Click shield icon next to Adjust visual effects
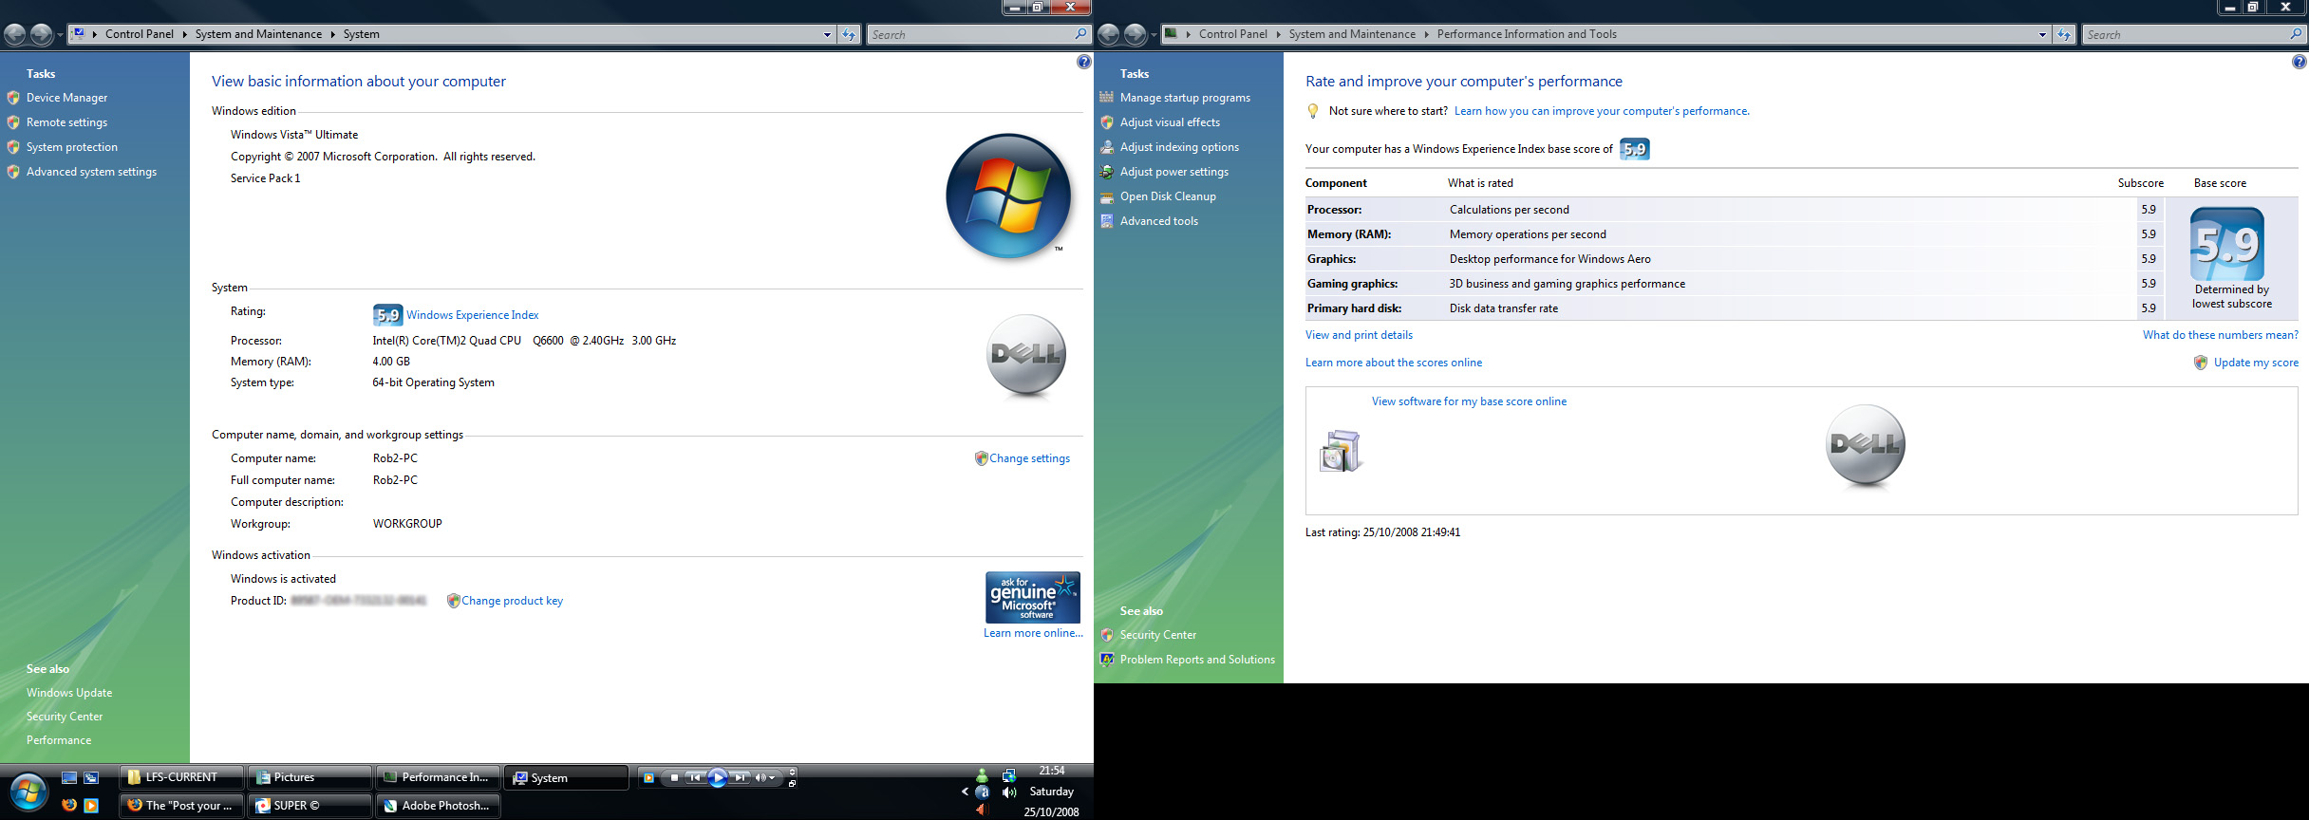2309x820 pixels. (x=1106, y=122)
